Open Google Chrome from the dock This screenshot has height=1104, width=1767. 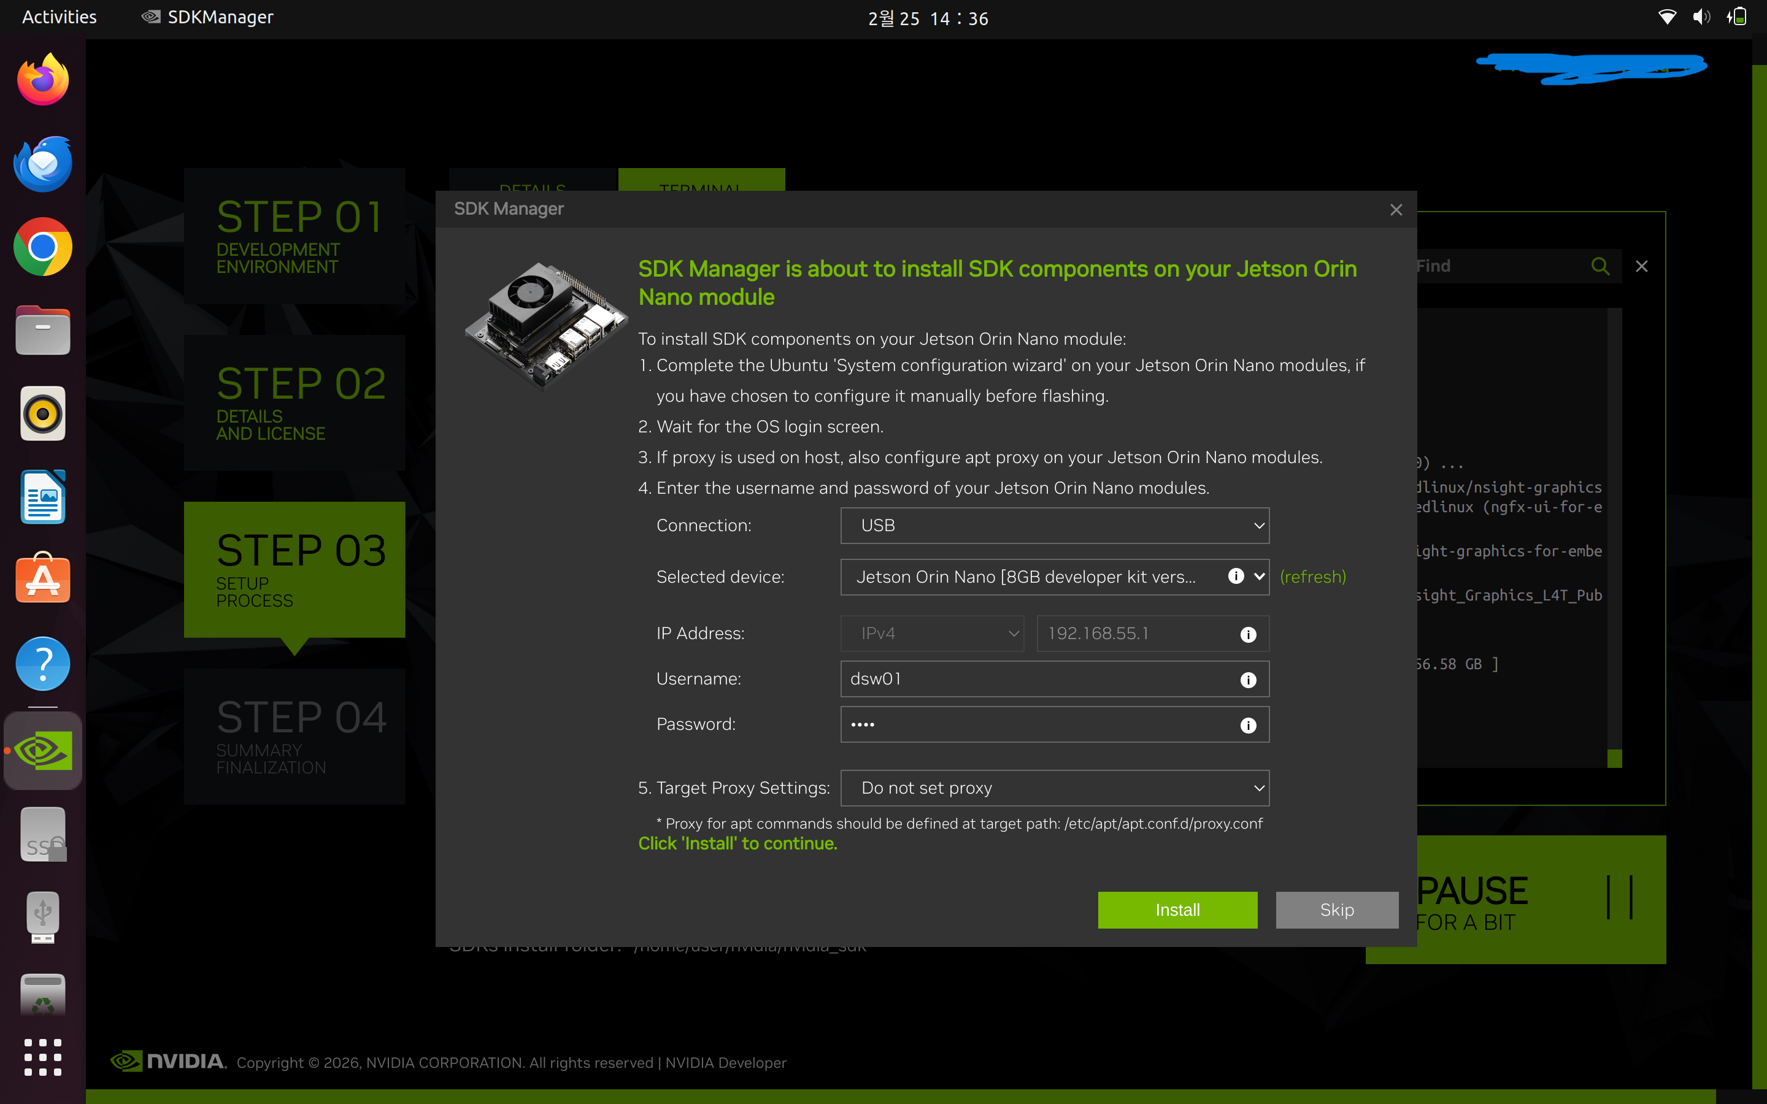(42, 247)
